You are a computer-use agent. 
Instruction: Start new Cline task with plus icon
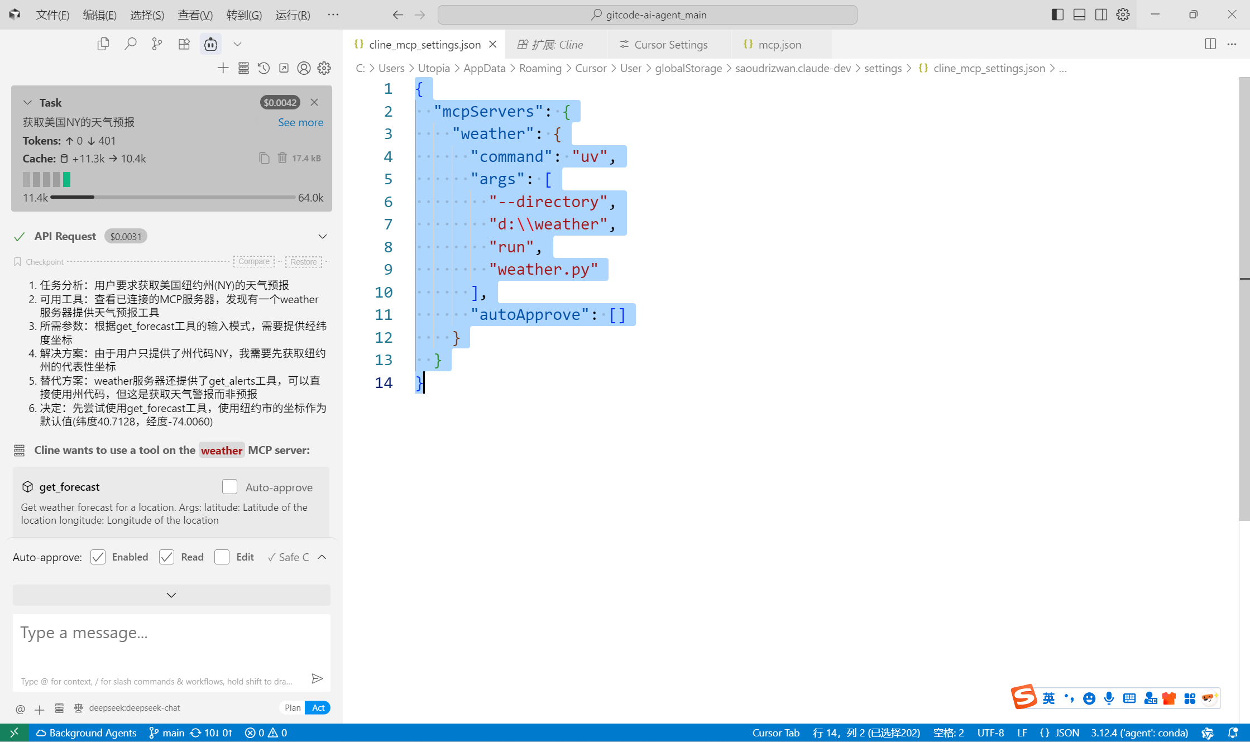point(223,68)
